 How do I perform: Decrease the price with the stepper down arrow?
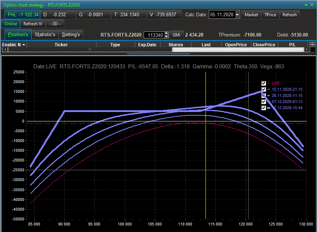[x=166, y=36]
